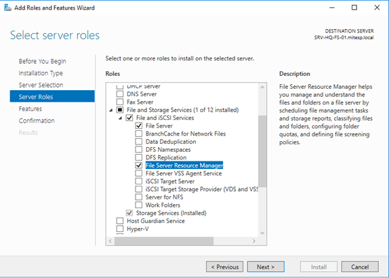The width and height of the screenshot is (389, 278).
Task: Collapse File and Storage Services tree node
Action: pos(111,111)
